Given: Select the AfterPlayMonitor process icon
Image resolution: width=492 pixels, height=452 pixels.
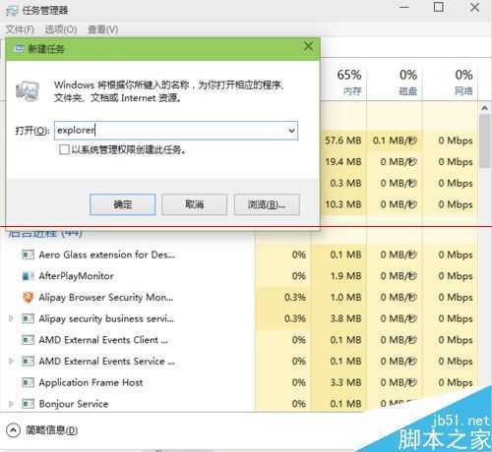Looking at the screenshot, I should pos(28,276).
